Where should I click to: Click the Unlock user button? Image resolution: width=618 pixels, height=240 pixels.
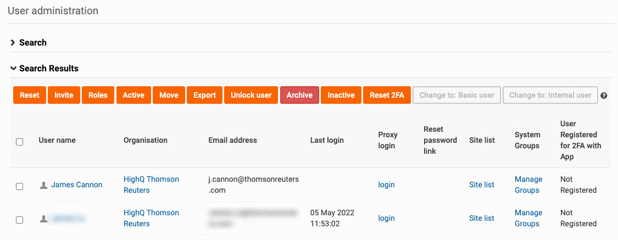[x=251, y=95]
